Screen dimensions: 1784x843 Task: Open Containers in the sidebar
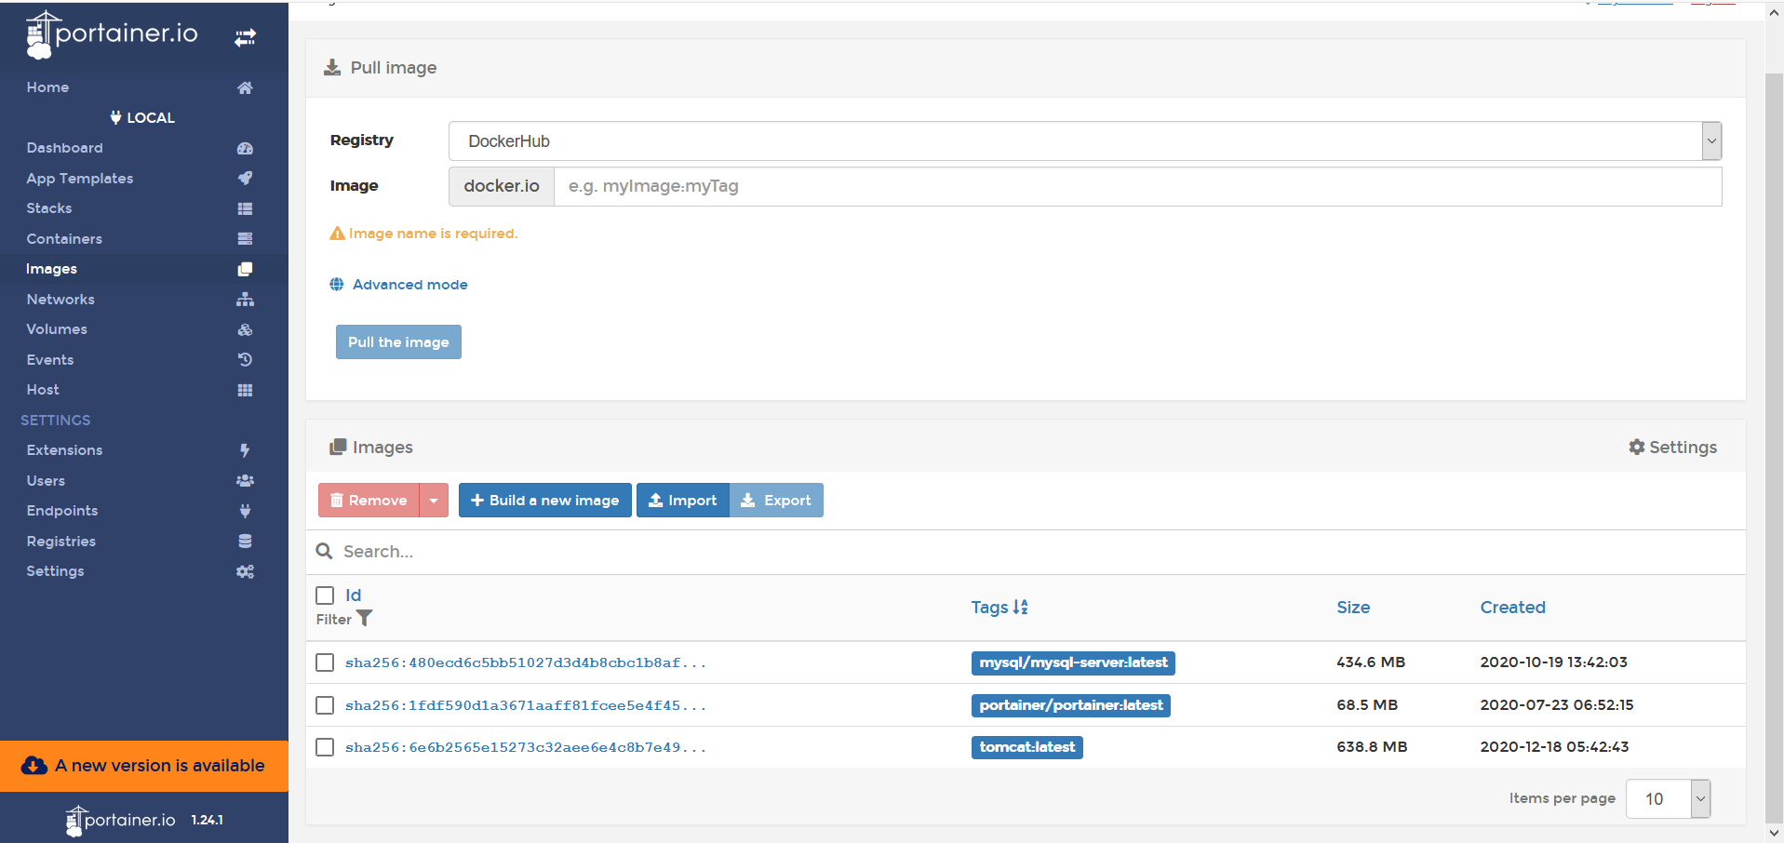tap(64, 238)
